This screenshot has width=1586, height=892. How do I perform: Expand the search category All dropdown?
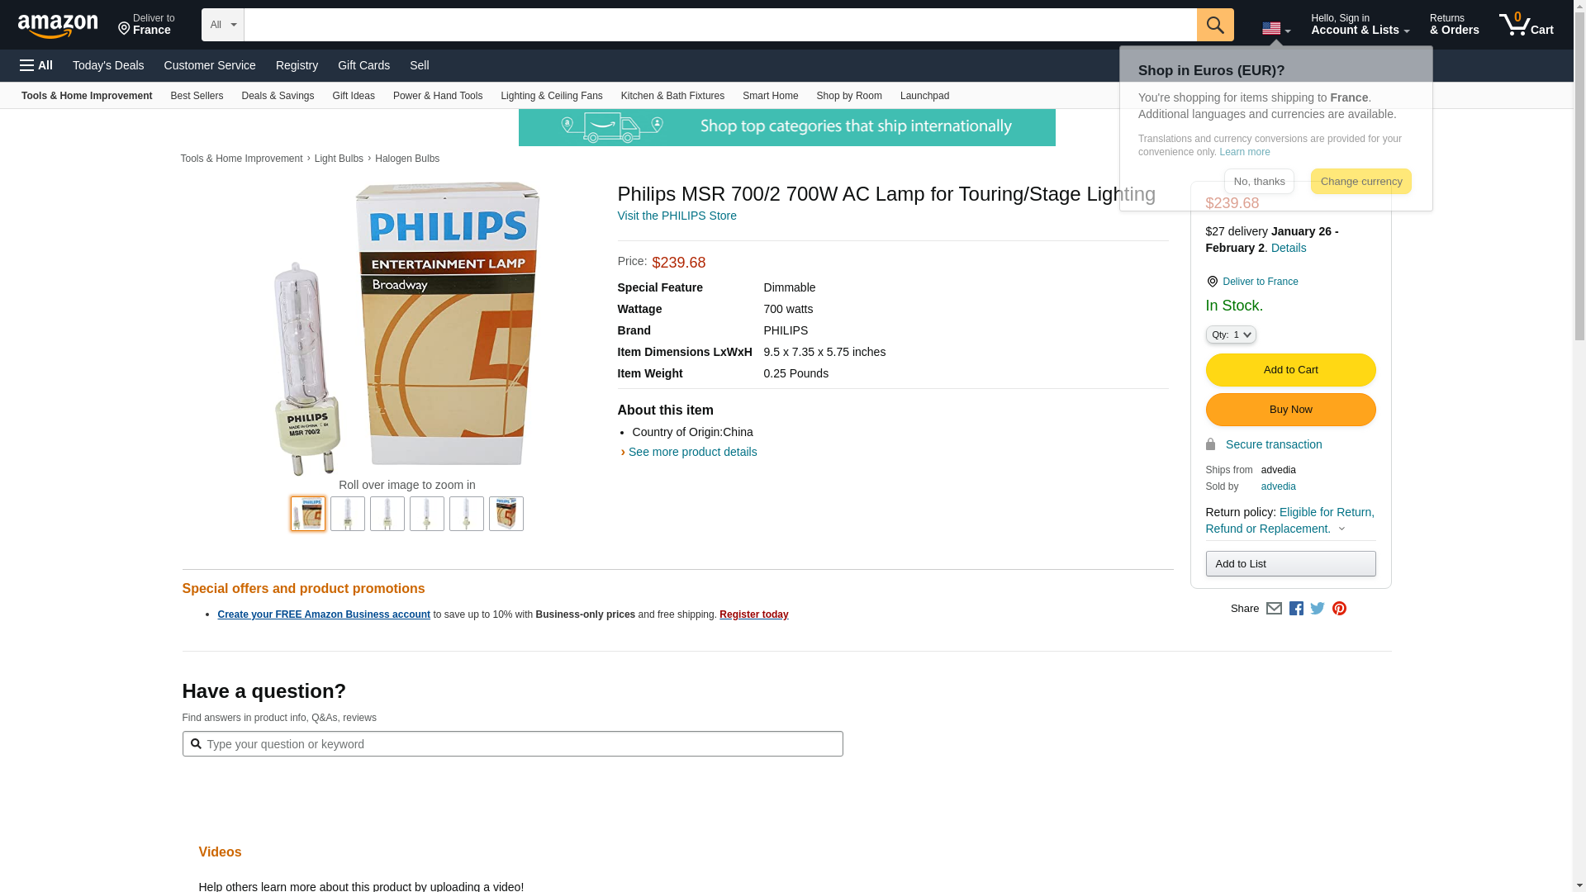coord(222,25)
